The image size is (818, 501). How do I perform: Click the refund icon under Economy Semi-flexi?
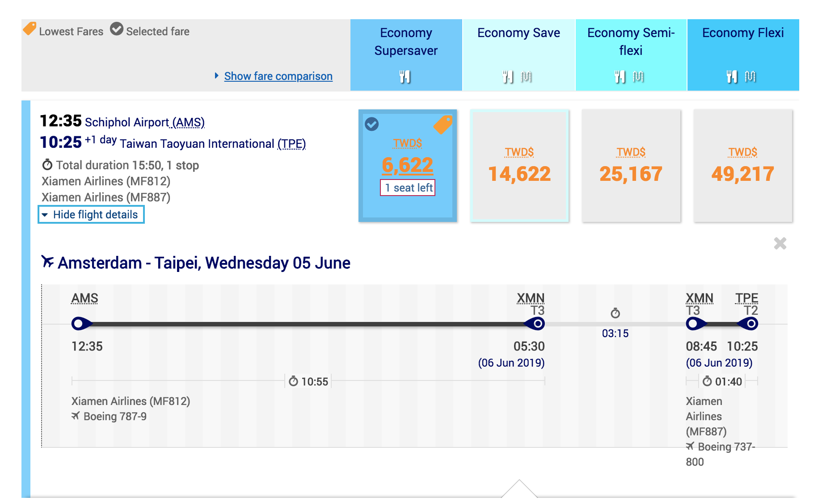click(638, 77)
